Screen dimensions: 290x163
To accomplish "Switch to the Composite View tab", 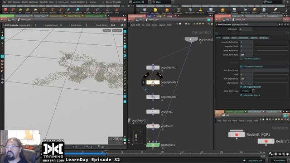I will click(56, 16).
